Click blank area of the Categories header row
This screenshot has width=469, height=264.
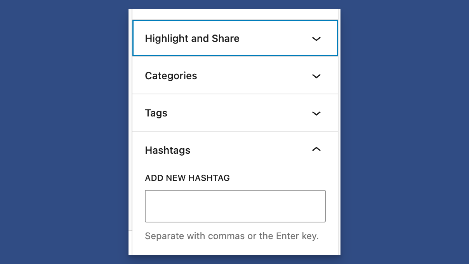(x=252, y=76)
